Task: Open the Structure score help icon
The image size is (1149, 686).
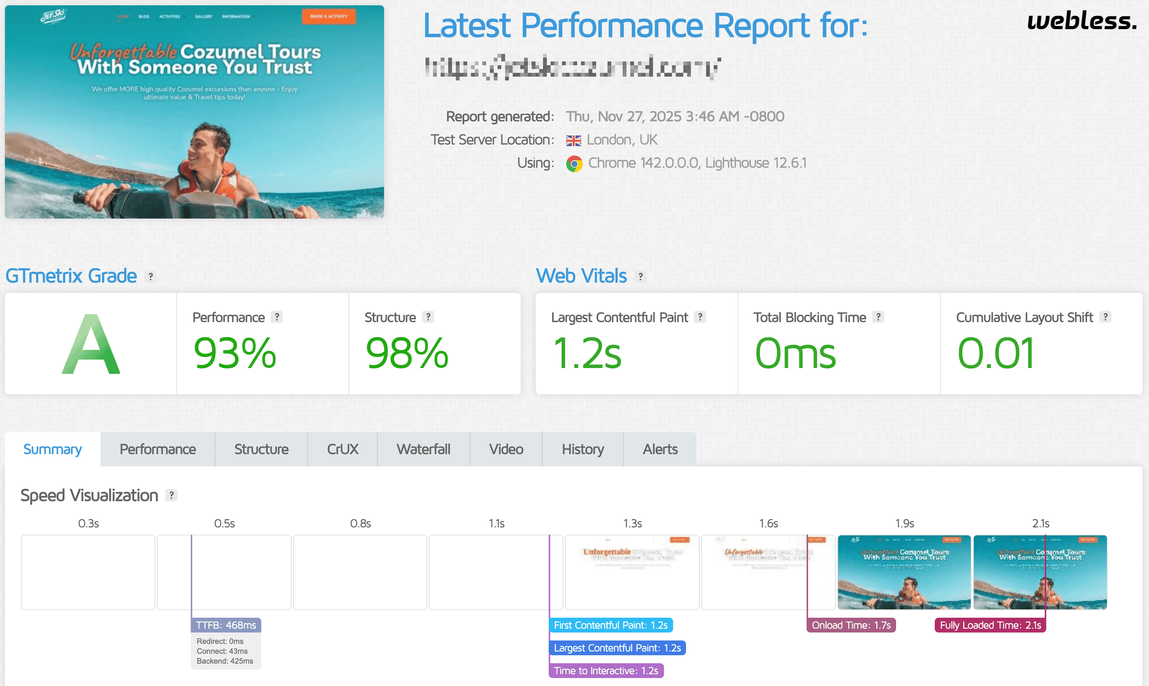Action: click(428, 317)
